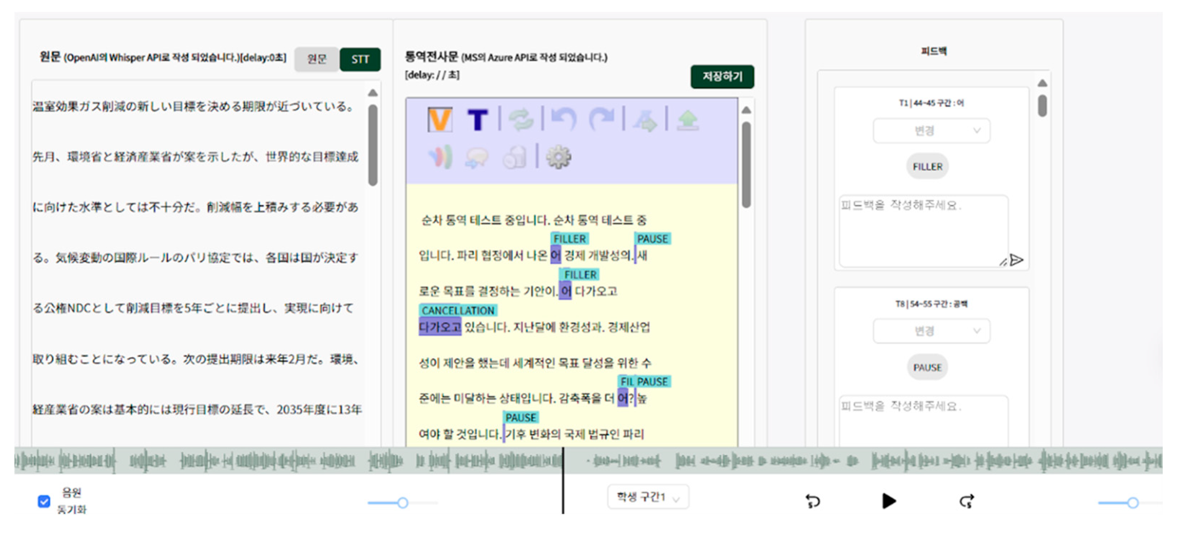This screenshot has width=1177, height=536.
Task: Switch to the 원문 view tab
Action: click(x=317, y=59)
